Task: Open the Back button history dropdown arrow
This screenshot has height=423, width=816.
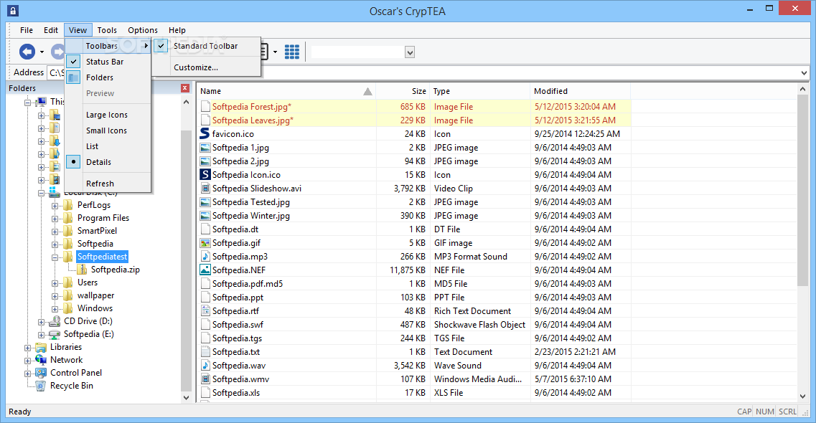Action: (42, 52)
